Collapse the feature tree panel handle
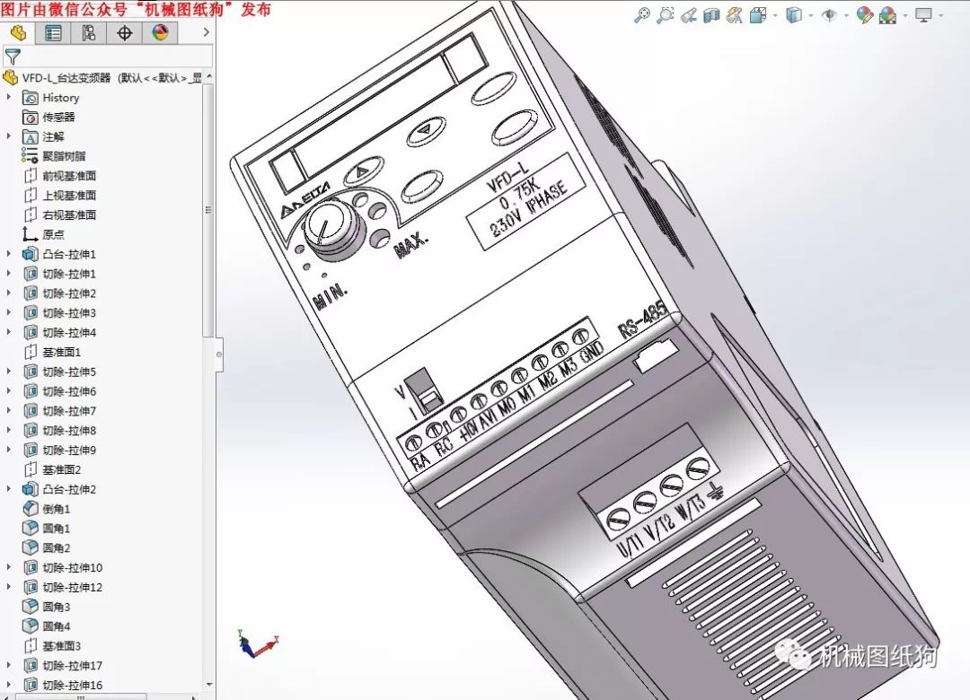 click(219, 355)
